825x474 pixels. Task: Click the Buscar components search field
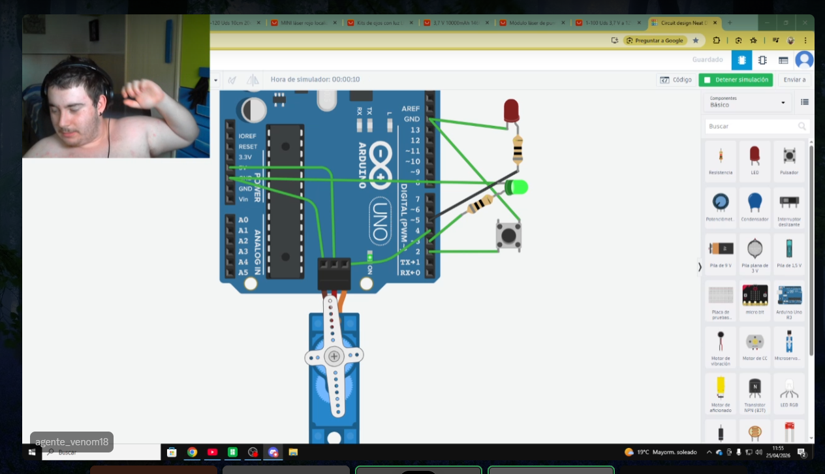[757, 126]
